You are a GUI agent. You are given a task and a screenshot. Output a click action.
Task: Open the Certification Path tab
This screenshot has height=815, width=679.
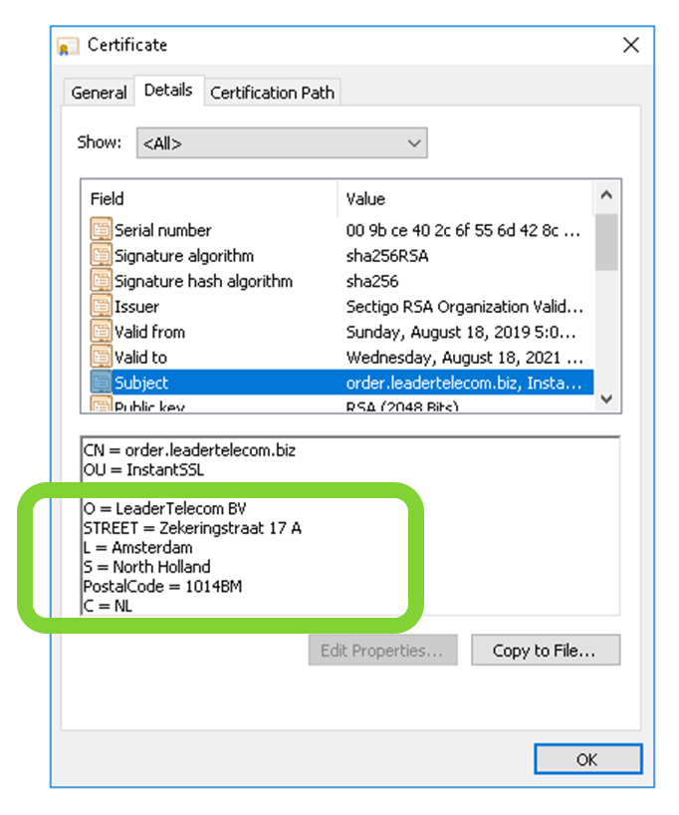[272, 93]
